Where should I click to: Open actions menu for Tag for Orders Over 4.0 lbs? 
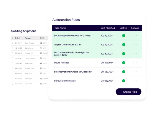pos(135,45)
